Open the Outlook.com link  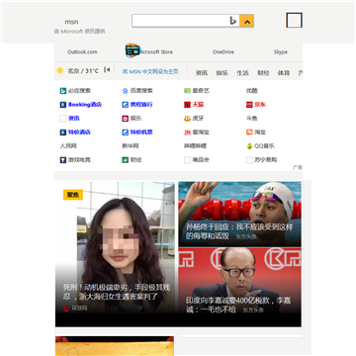pos(82,51)
